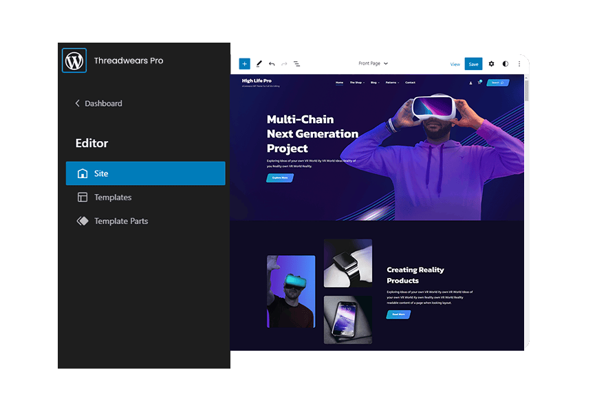The height and width of the screenshot is (403, 595).
Task: Select the smartwatch image thumbnail
Action: coord(348,263)
